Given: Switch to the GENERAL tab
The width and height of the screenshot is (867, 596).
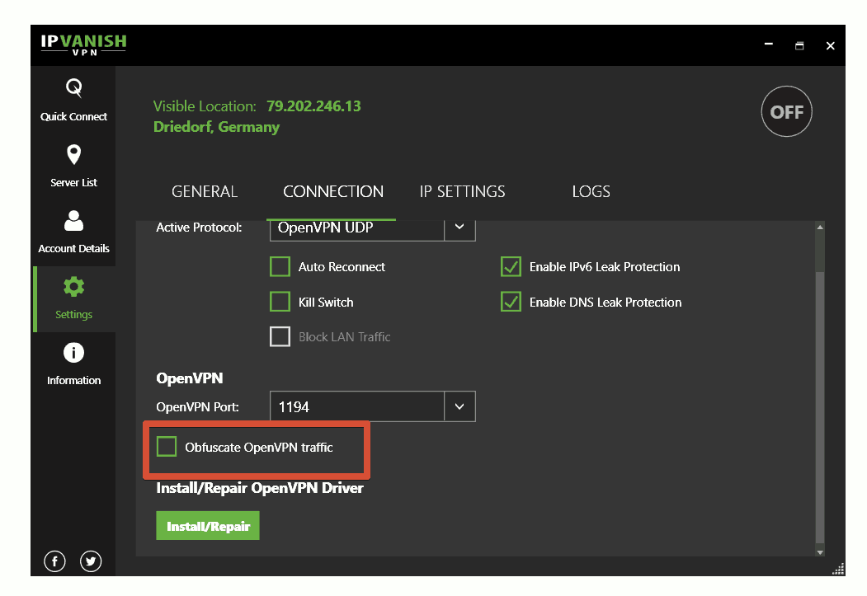Looking at the screenshot, I should click(205, 192).
